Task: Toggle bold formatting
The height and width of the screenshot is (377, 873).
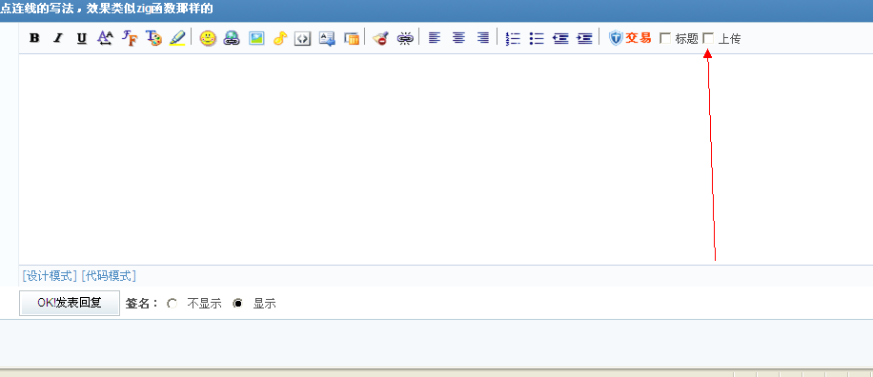Action: (x=34, y=38)
